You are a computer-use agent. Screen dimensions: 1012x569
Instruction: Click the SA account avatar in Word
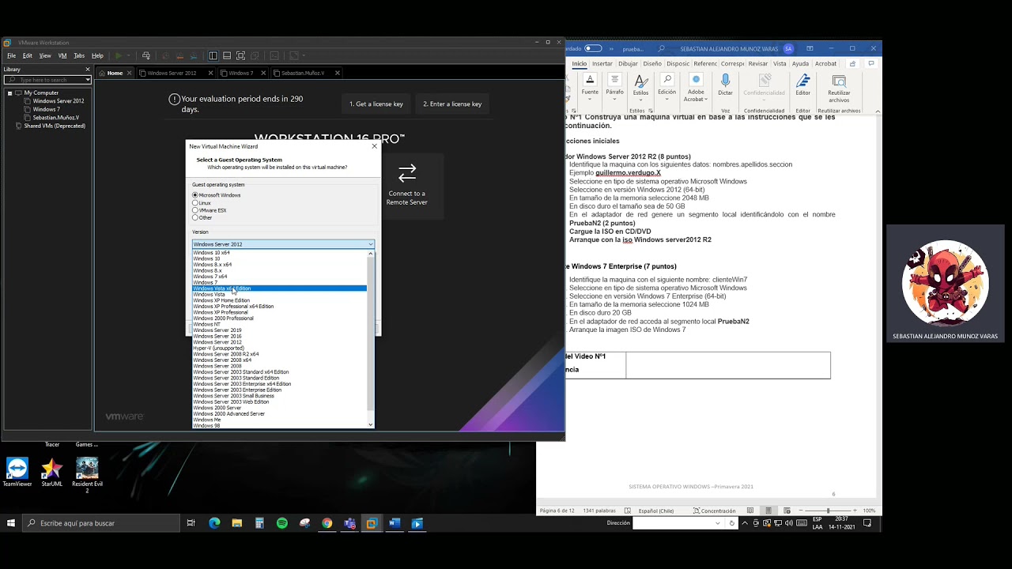pyautogui.click(x=788, y=48)
